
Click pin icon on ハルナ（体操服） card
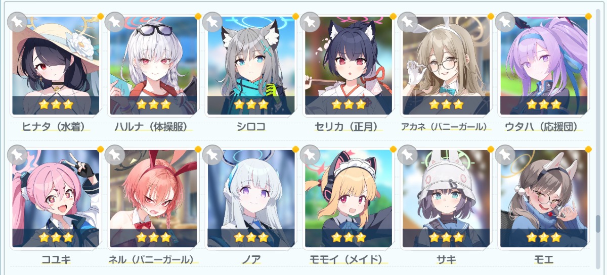point(114,22)
